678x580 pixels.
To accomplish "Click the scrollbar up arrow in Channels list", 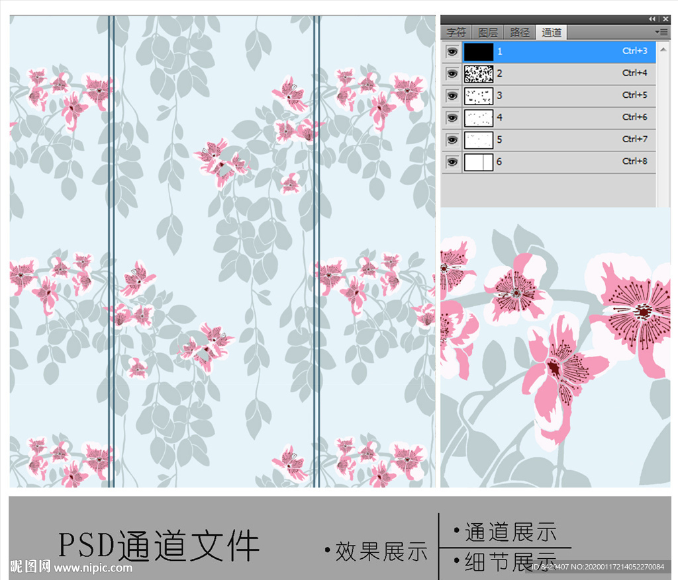I will [662, 48].
